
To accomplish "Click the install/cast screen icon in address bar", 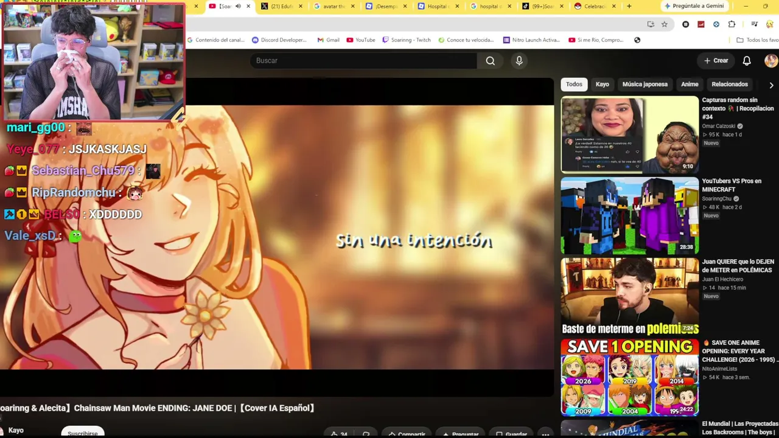I will pyautogui.click(x=651, y=24).
